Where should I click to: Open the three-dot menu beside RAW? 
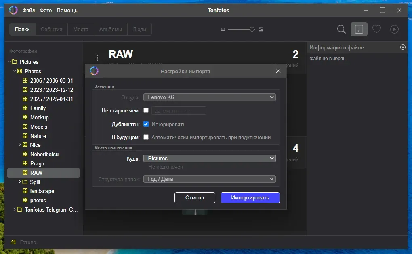(97, 58)
